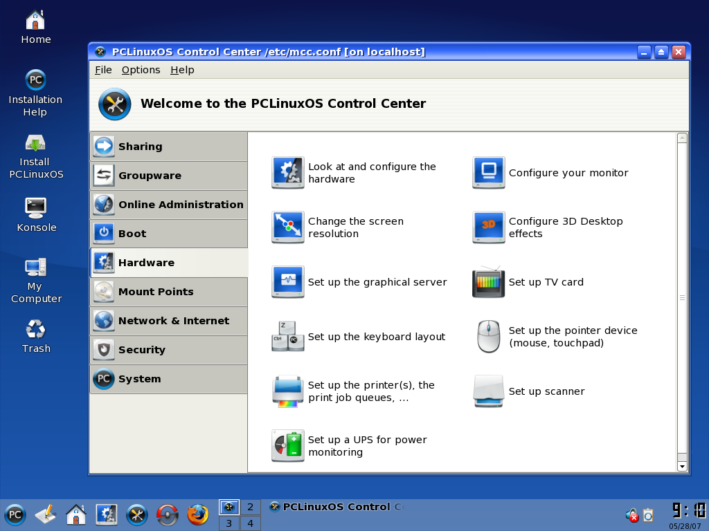
Task: Switch to virtual desktop 2
Action: (x=250, y=507)
